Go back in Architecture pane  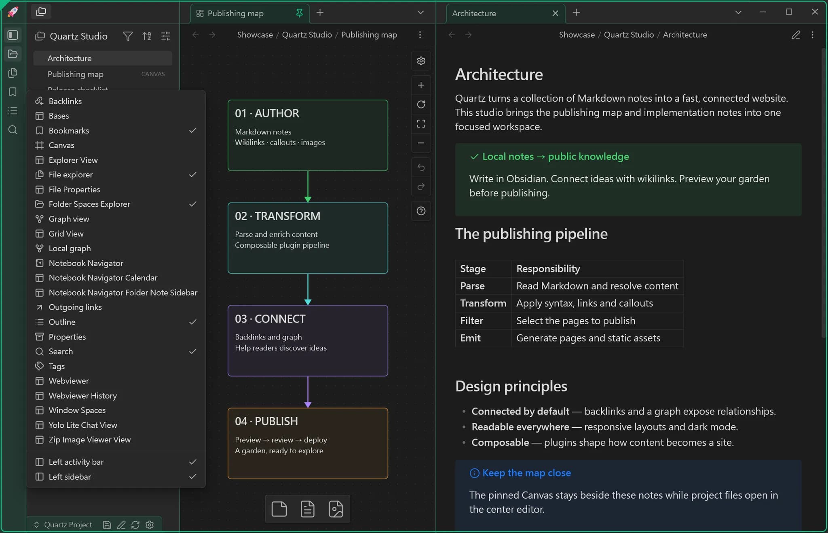click(452, 35)
